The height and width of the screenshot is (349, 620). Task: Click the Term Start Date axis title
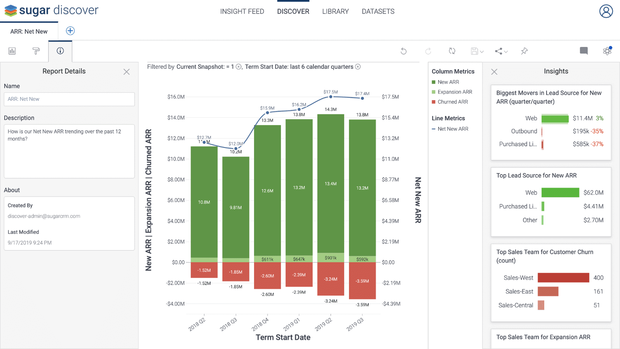tap(283, 337)
